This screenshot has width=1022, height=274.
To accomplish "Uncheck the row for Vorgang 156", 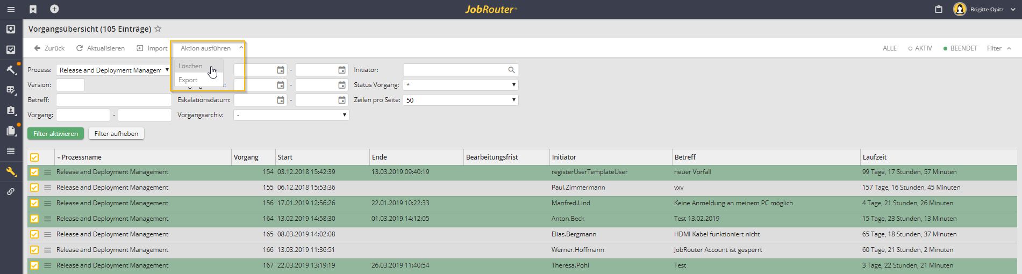I will (34, 203).
